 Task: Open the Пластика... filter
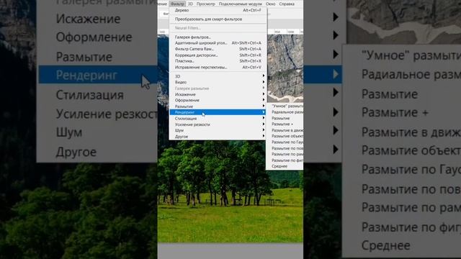pos(218,61)
